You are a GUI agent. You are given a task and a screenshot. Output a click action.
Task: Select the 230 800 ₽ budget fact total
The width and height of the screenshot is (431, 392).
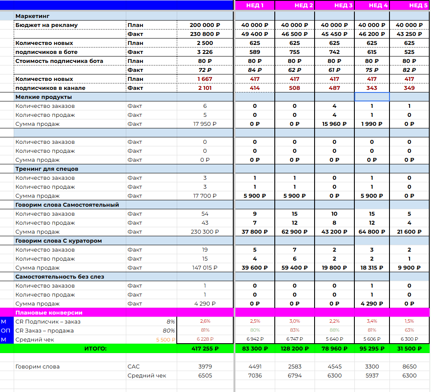click(x=205, y=34)
